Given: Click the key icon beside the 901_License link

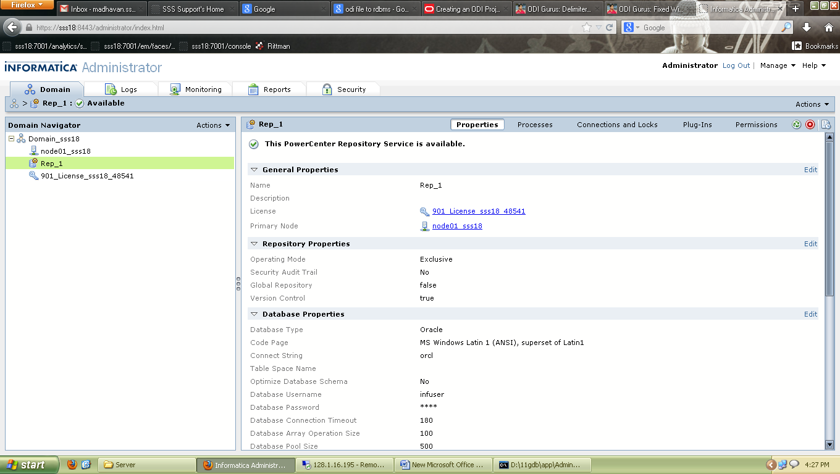Looking at the screenshot, I should 424,212.
